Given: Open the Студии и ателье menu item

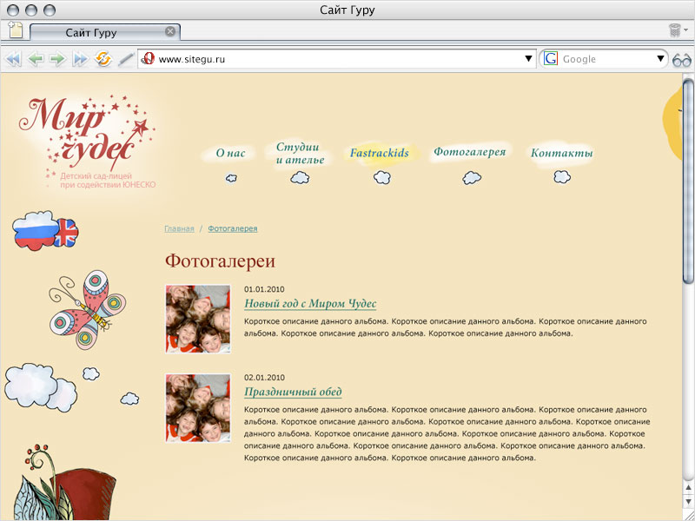Looking at the screenshot, I should click(x=300, y=153).
